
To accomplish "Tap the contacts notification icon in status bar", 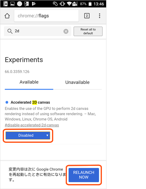I will pyautogui.click(x=5, y=4).
